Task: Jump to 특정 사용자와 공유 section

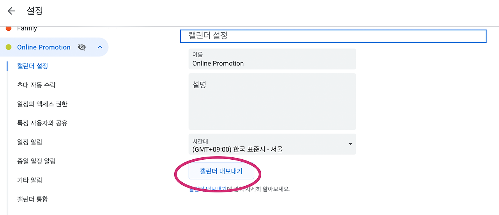Action: (x=42, y=123)
